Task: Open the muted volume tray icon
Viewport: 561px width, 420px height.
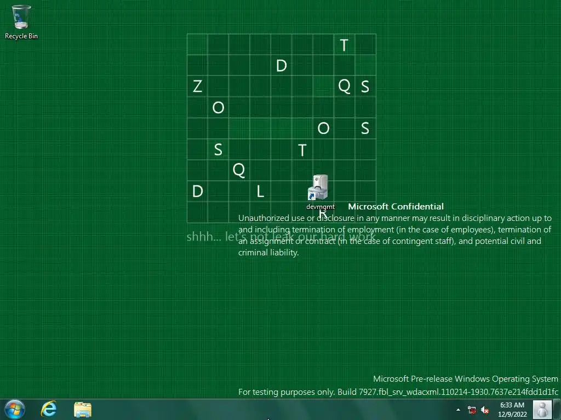Action: click(485, 410)
